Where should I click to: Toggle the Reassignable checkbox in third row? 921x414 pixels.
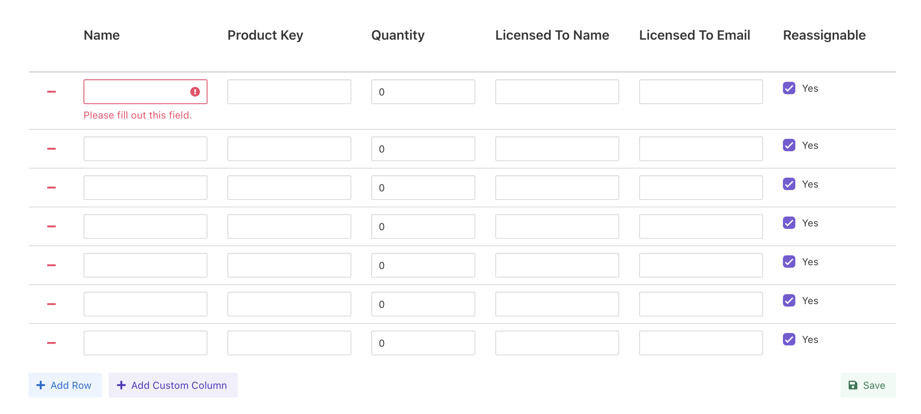(x=789, y=184)
